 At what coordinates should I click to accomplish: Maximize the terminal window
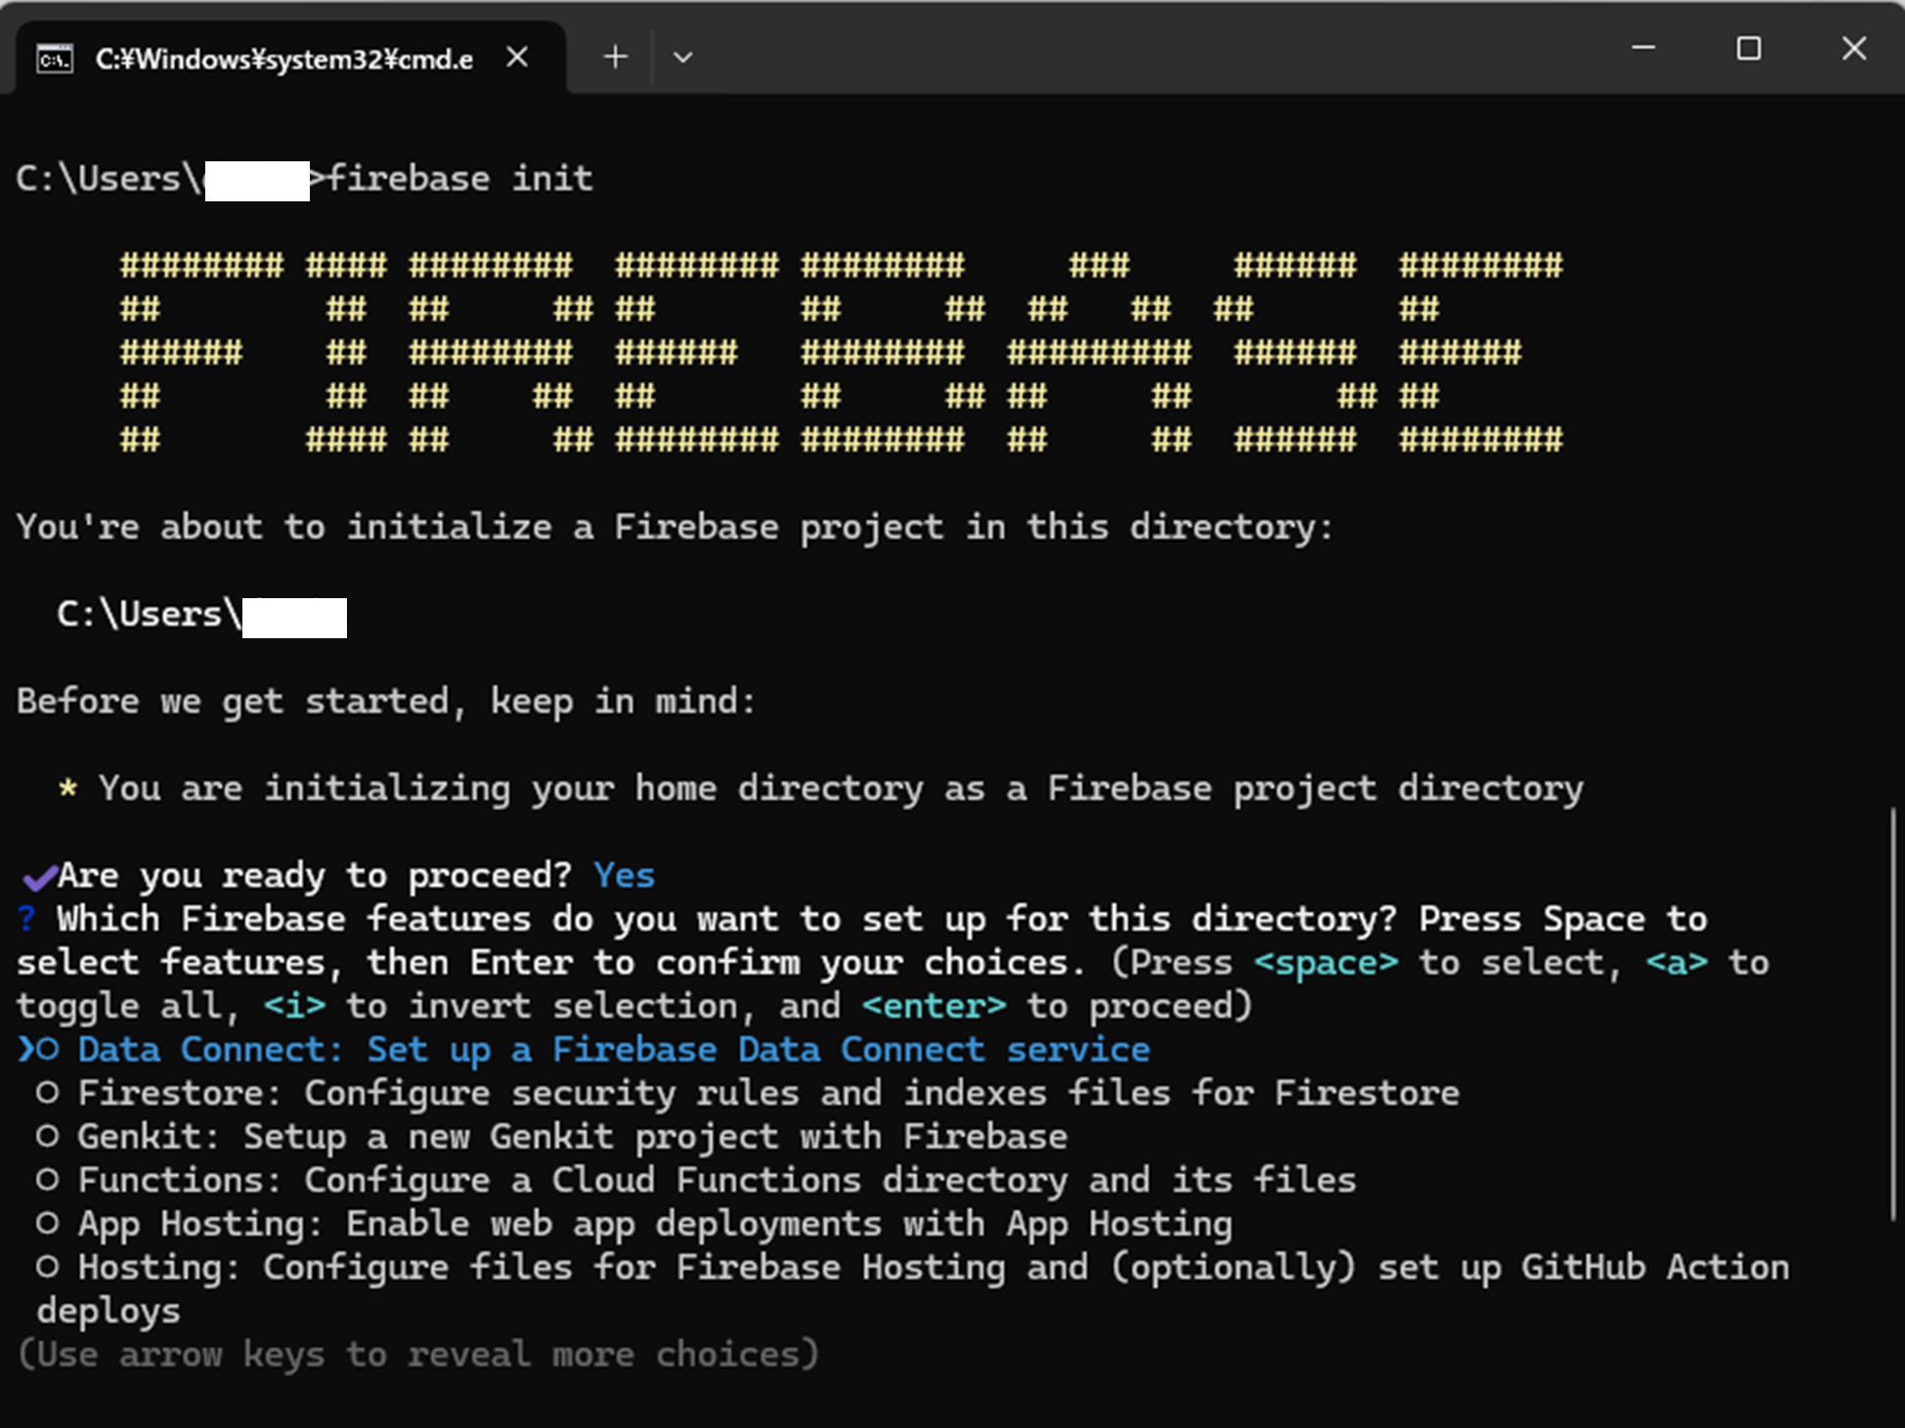click(1749, 48)
